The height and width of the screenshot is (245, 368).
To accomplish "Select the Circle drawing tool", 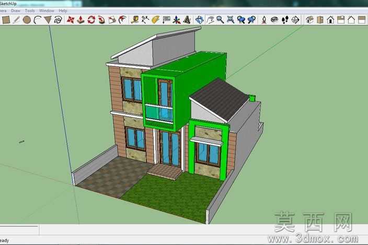I will [27, 20].
